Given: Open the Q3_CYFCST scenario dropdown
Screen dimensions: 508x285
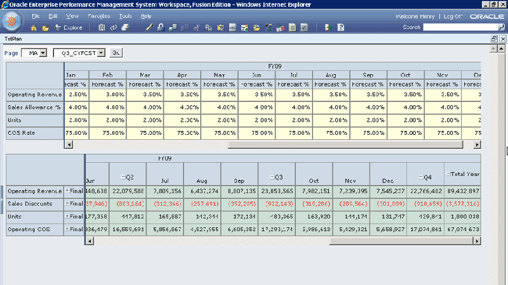Looking at the screenshot, I should pyautogui.click(x=102, y=53).
